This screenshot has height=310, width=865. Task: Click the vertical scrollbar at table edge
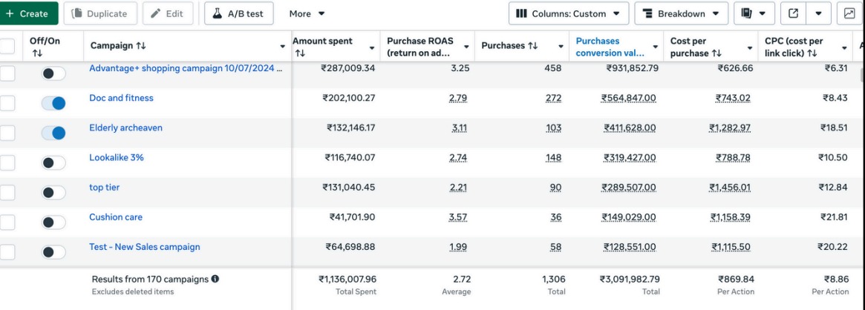[862, 74]
